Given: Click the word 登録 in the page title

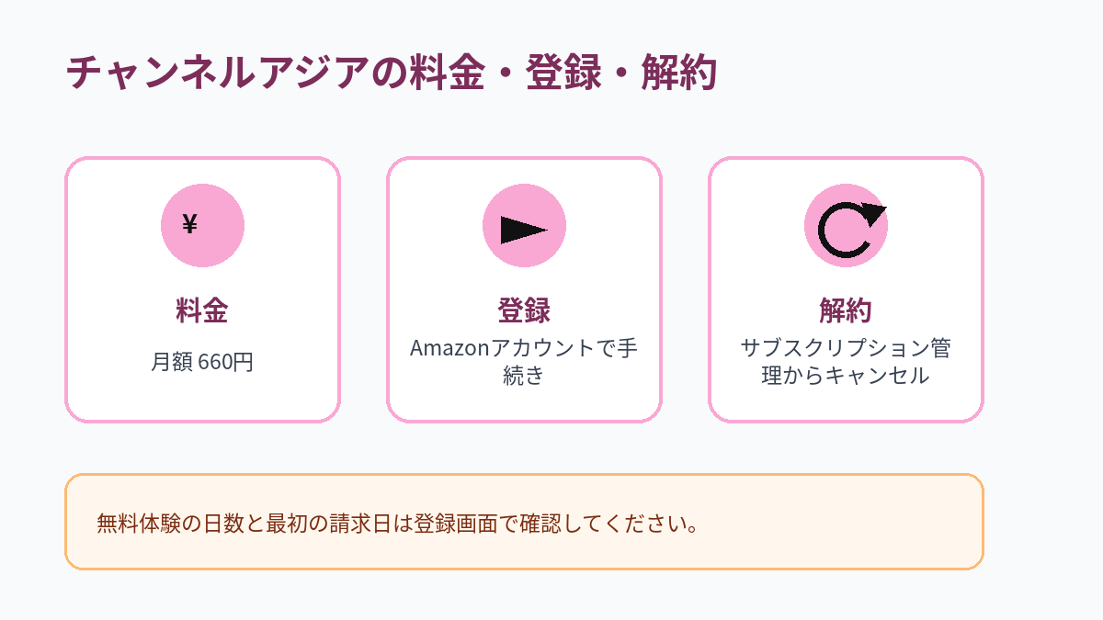Looking at the screenshot, I should (563, 73).
